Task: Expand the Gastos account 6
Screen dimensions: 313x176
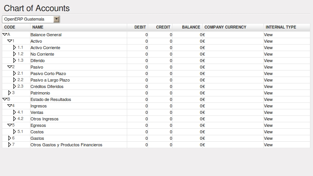Action: [x=10, y=138]
